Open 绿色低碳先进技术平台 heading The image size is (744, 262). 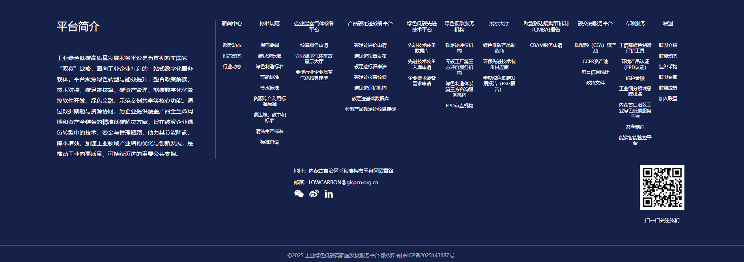point(422,26)
